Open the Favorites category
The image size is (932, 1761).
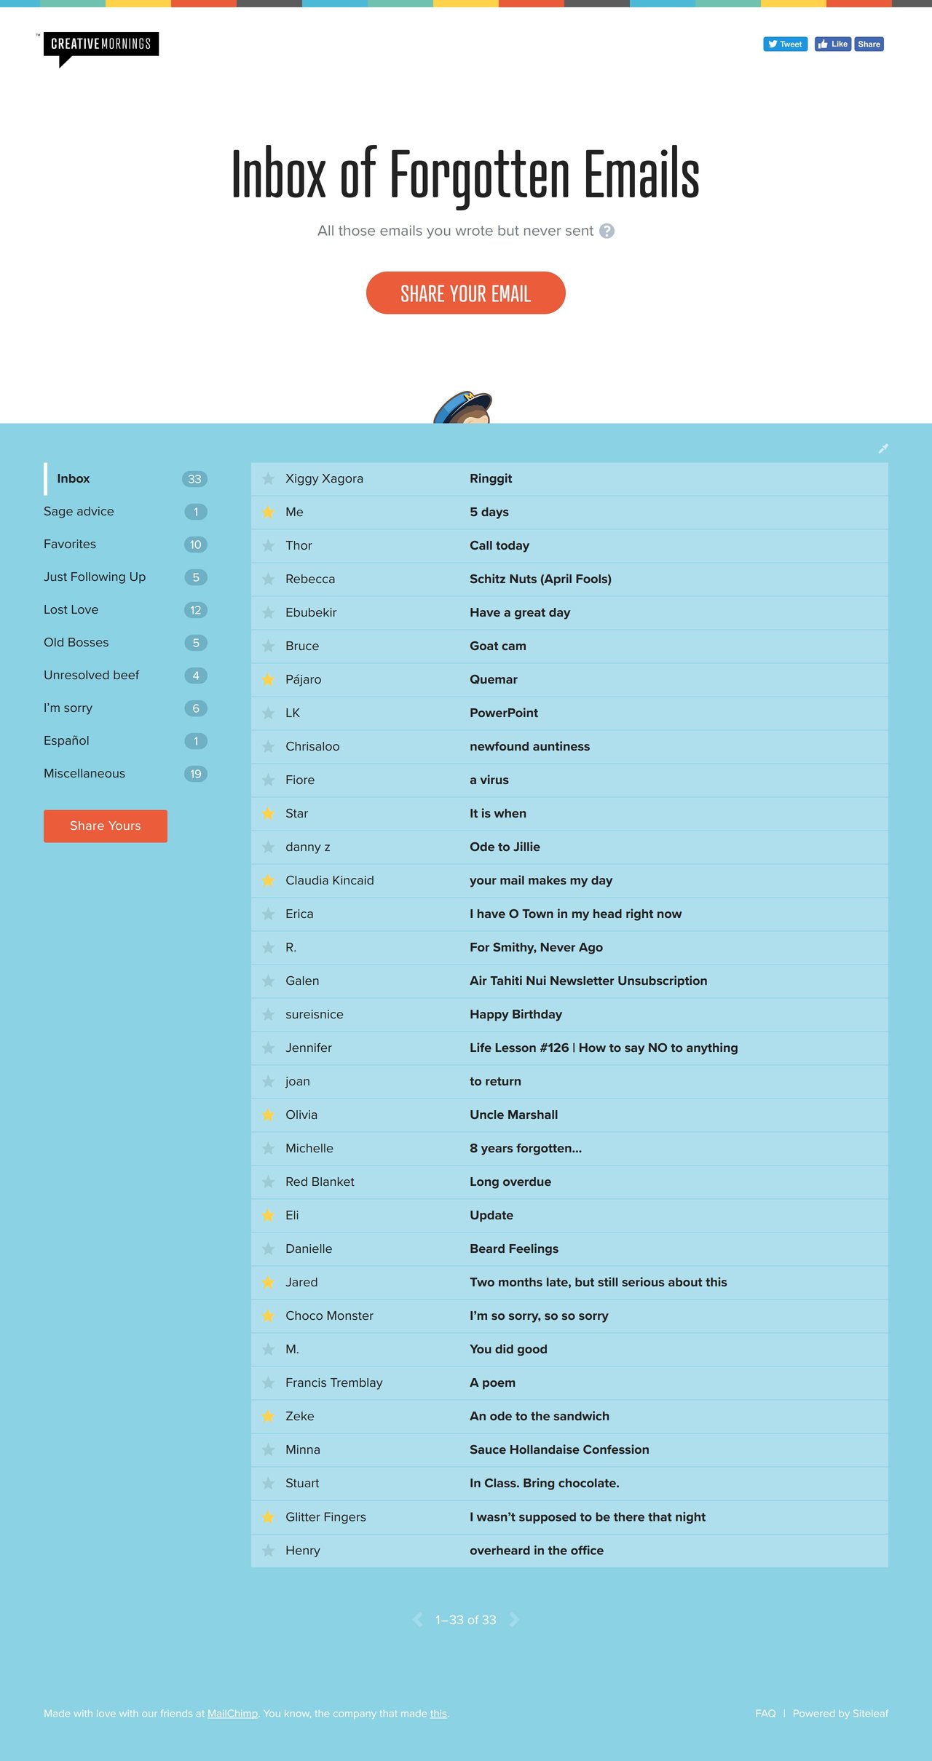click(125, 545)
